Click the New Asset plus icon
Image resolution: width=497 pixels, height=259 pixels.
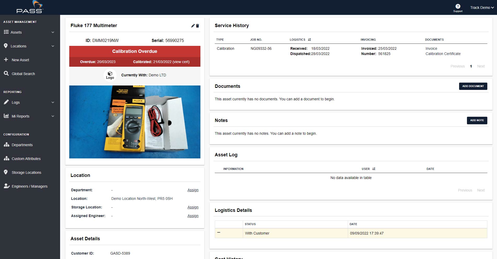(x=6, y=60)
